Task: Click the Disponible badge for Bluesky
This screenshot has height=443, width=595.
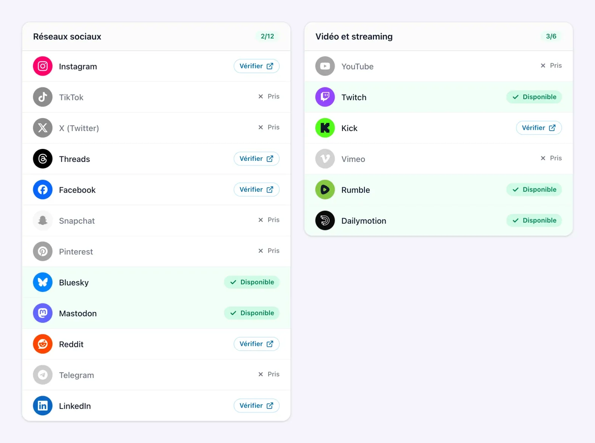Action: (x=252, y=283)
